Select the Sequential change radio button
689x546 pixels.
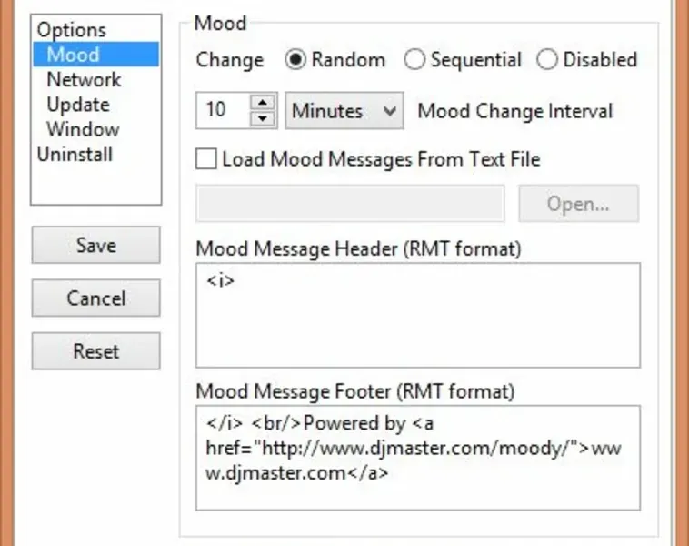415,60
